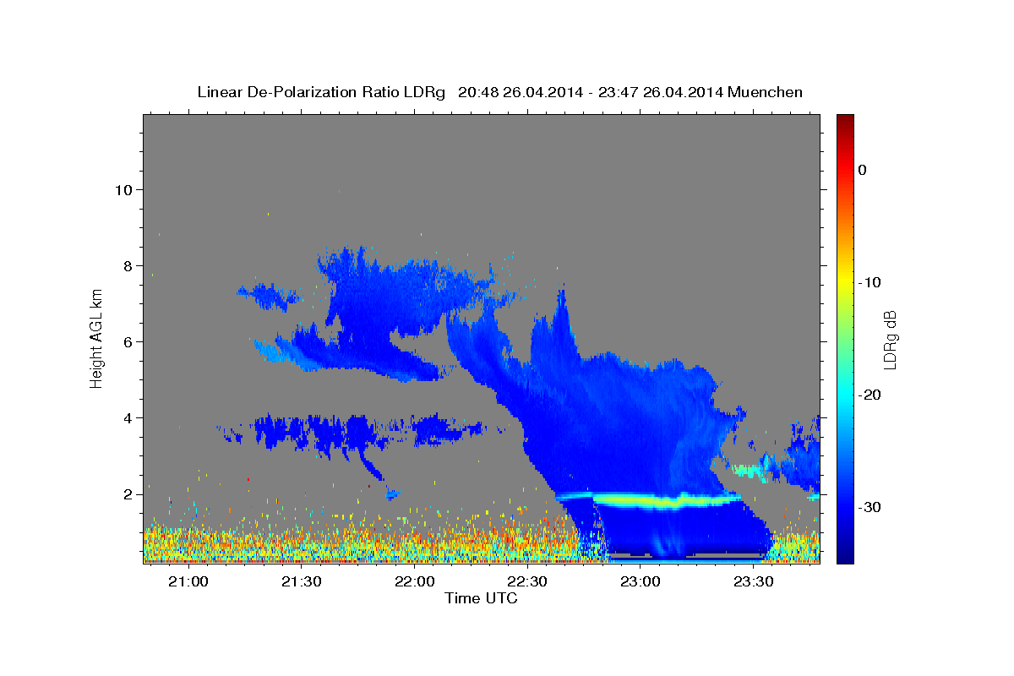
Task: Click the dark red top of the colorbar
Action: point(845,123)
